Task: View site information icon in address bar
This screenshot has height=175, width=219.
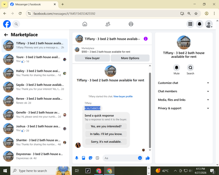Action: [29, 14]
